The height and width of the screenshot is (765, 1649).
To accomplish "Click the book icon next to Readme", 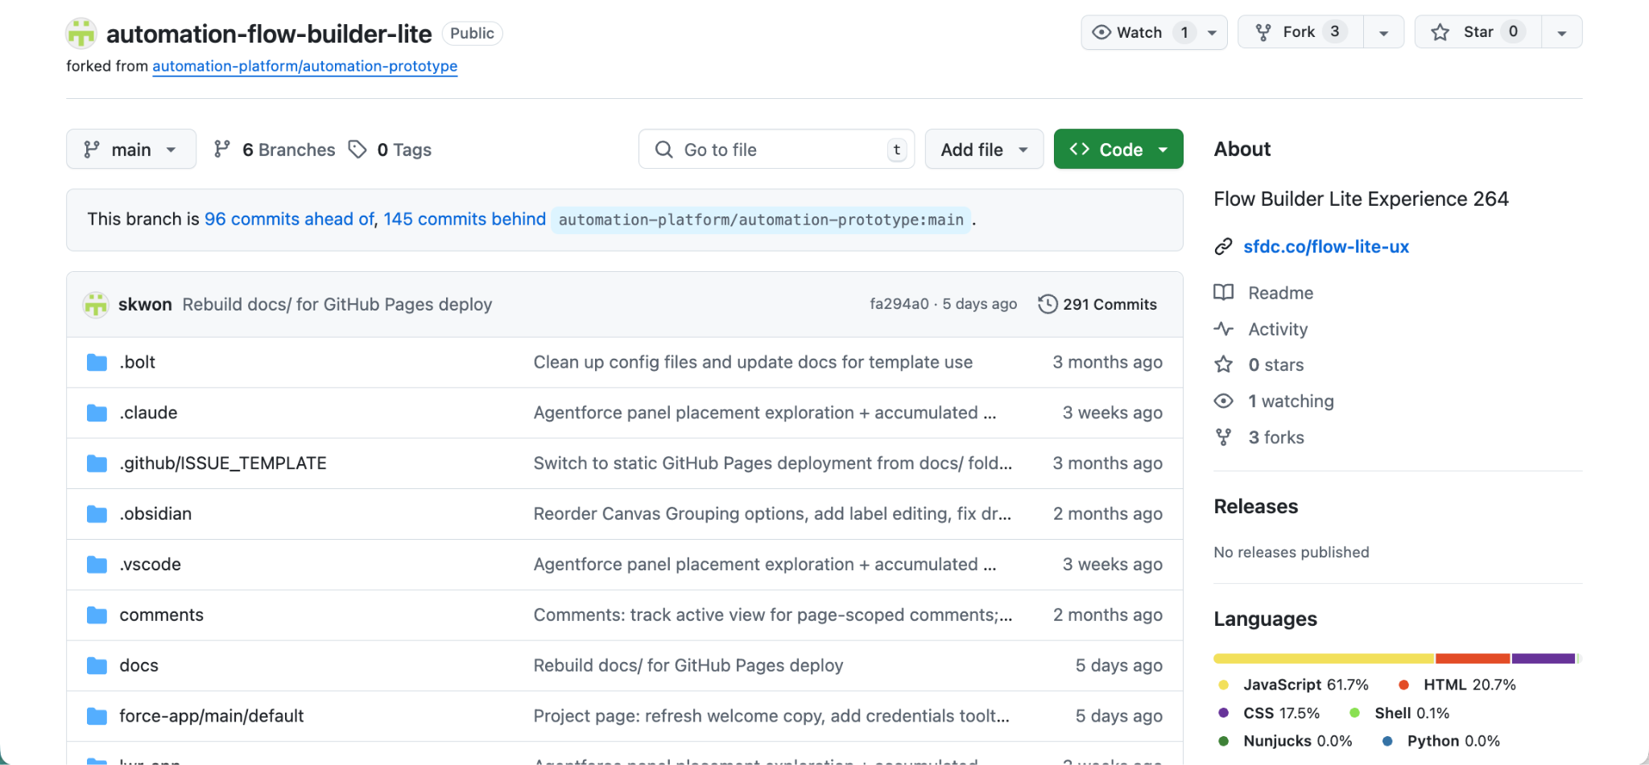I will 1223,293.
